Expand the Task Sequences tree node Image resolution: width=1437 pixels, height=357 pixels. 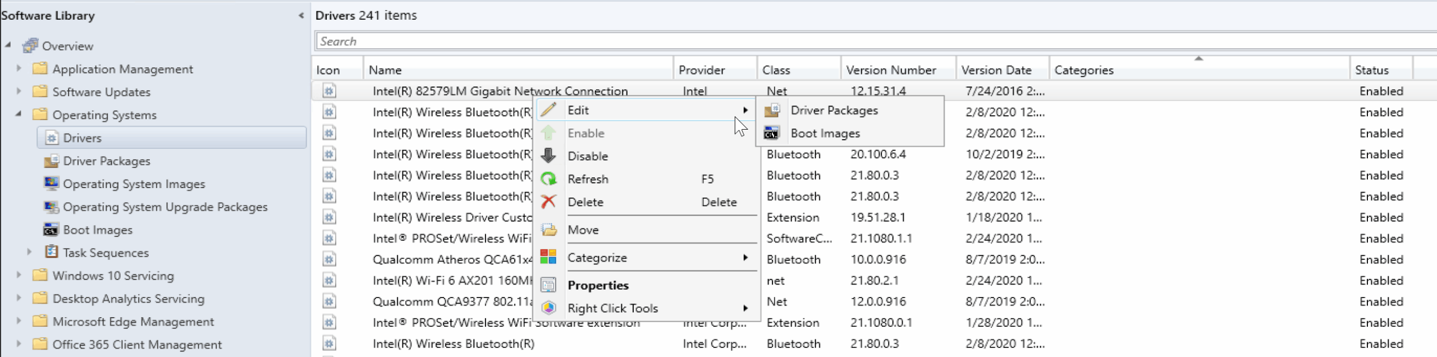29,253
